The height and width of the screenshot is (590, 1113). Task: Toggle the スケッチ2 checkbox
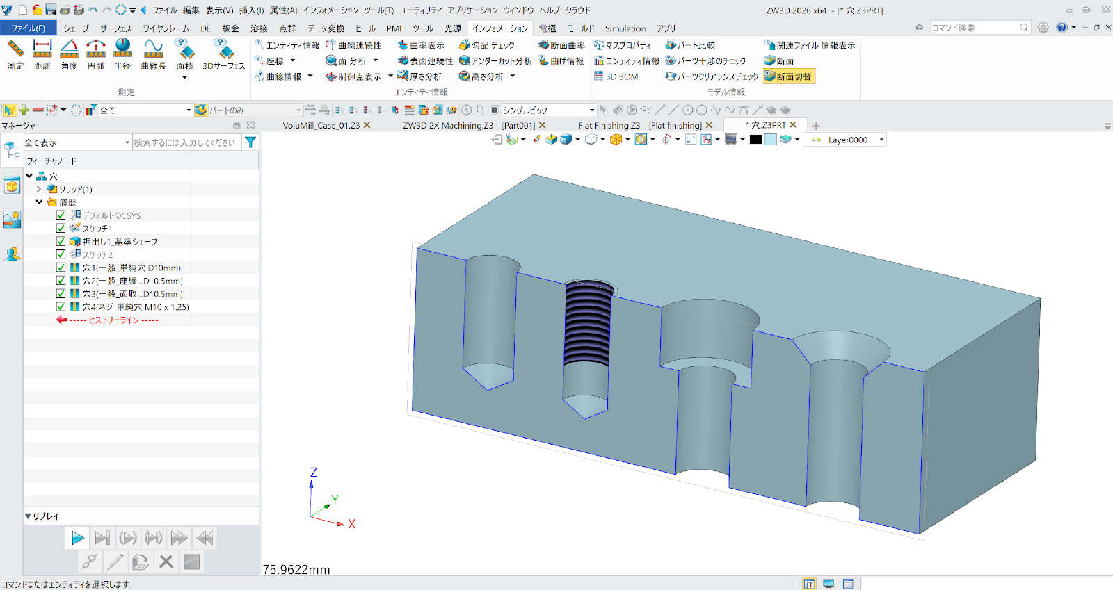(61, 254)
